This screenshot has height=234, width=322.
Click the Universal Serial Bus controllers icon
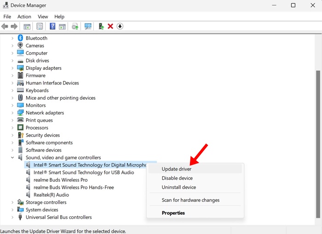tap(20, 217)
